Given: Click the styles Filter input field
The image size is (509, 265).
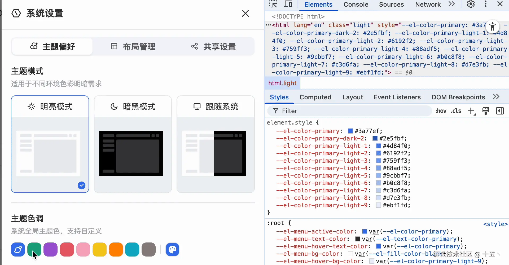Looking at the screenshot, I should pyautogui.click(x=345, y=111).
